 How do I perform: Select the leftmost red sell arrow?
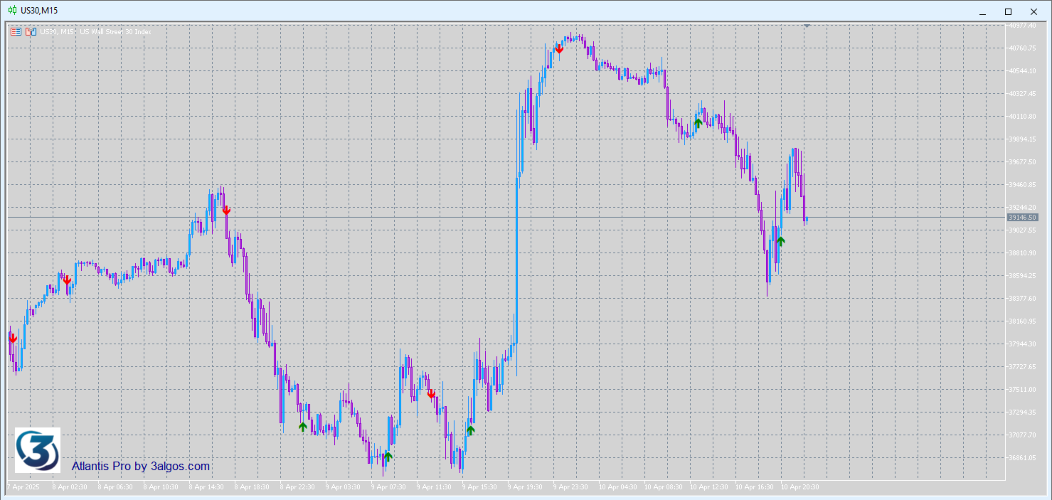click(x=12, y=339)
